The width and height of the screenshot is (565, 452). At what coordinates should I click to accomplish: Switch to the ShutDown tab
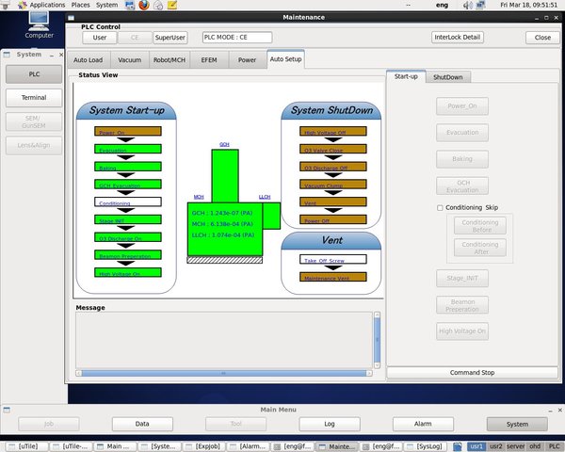447,77
